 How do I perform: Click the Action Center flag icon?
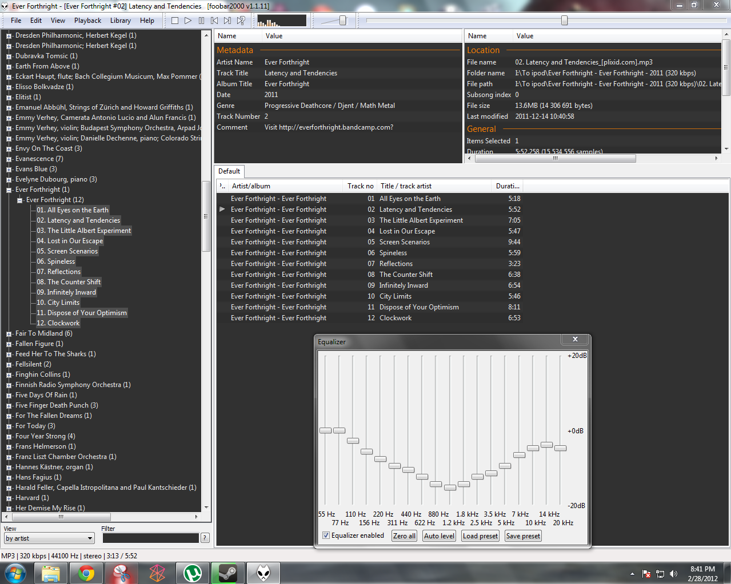[646, 574]
